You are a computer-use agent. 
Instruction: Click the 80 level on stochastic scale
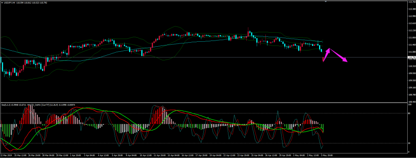[x=409, y=113]
